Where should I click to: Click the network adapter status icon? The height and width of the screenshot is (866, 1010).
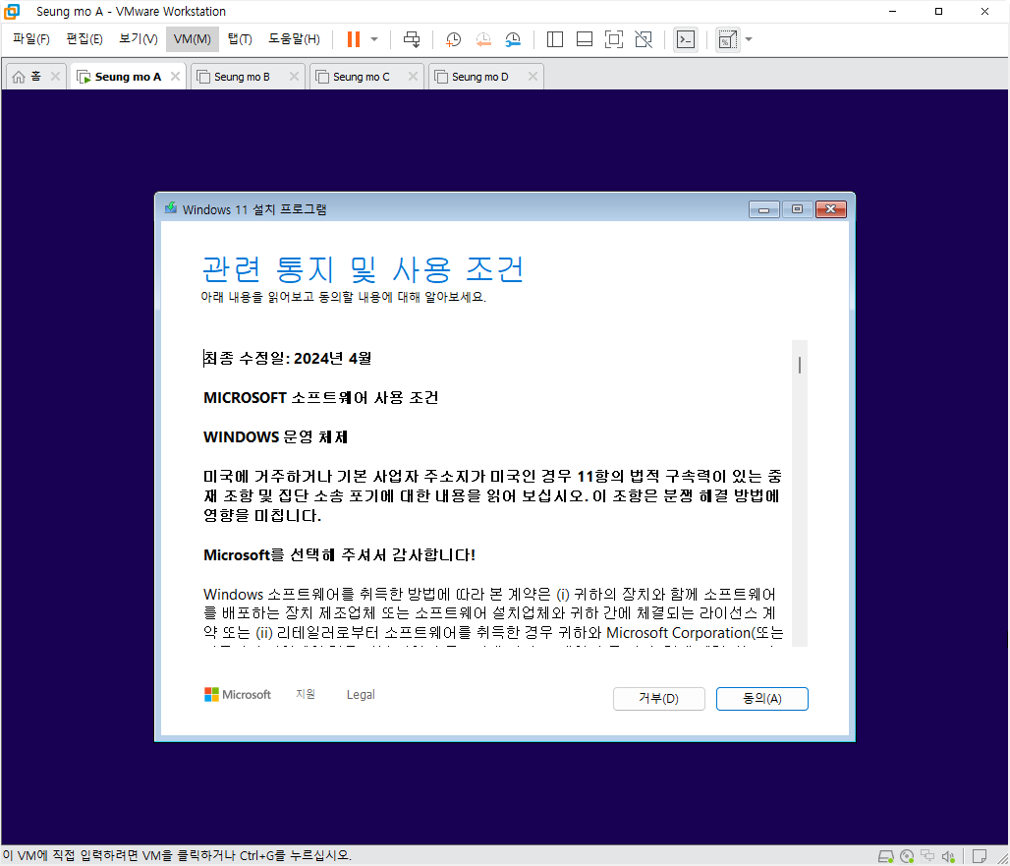(927, 856)
